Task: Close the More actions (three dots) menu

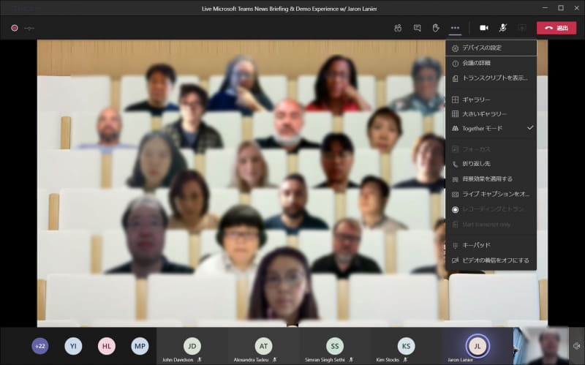Action: pos(455,28)
